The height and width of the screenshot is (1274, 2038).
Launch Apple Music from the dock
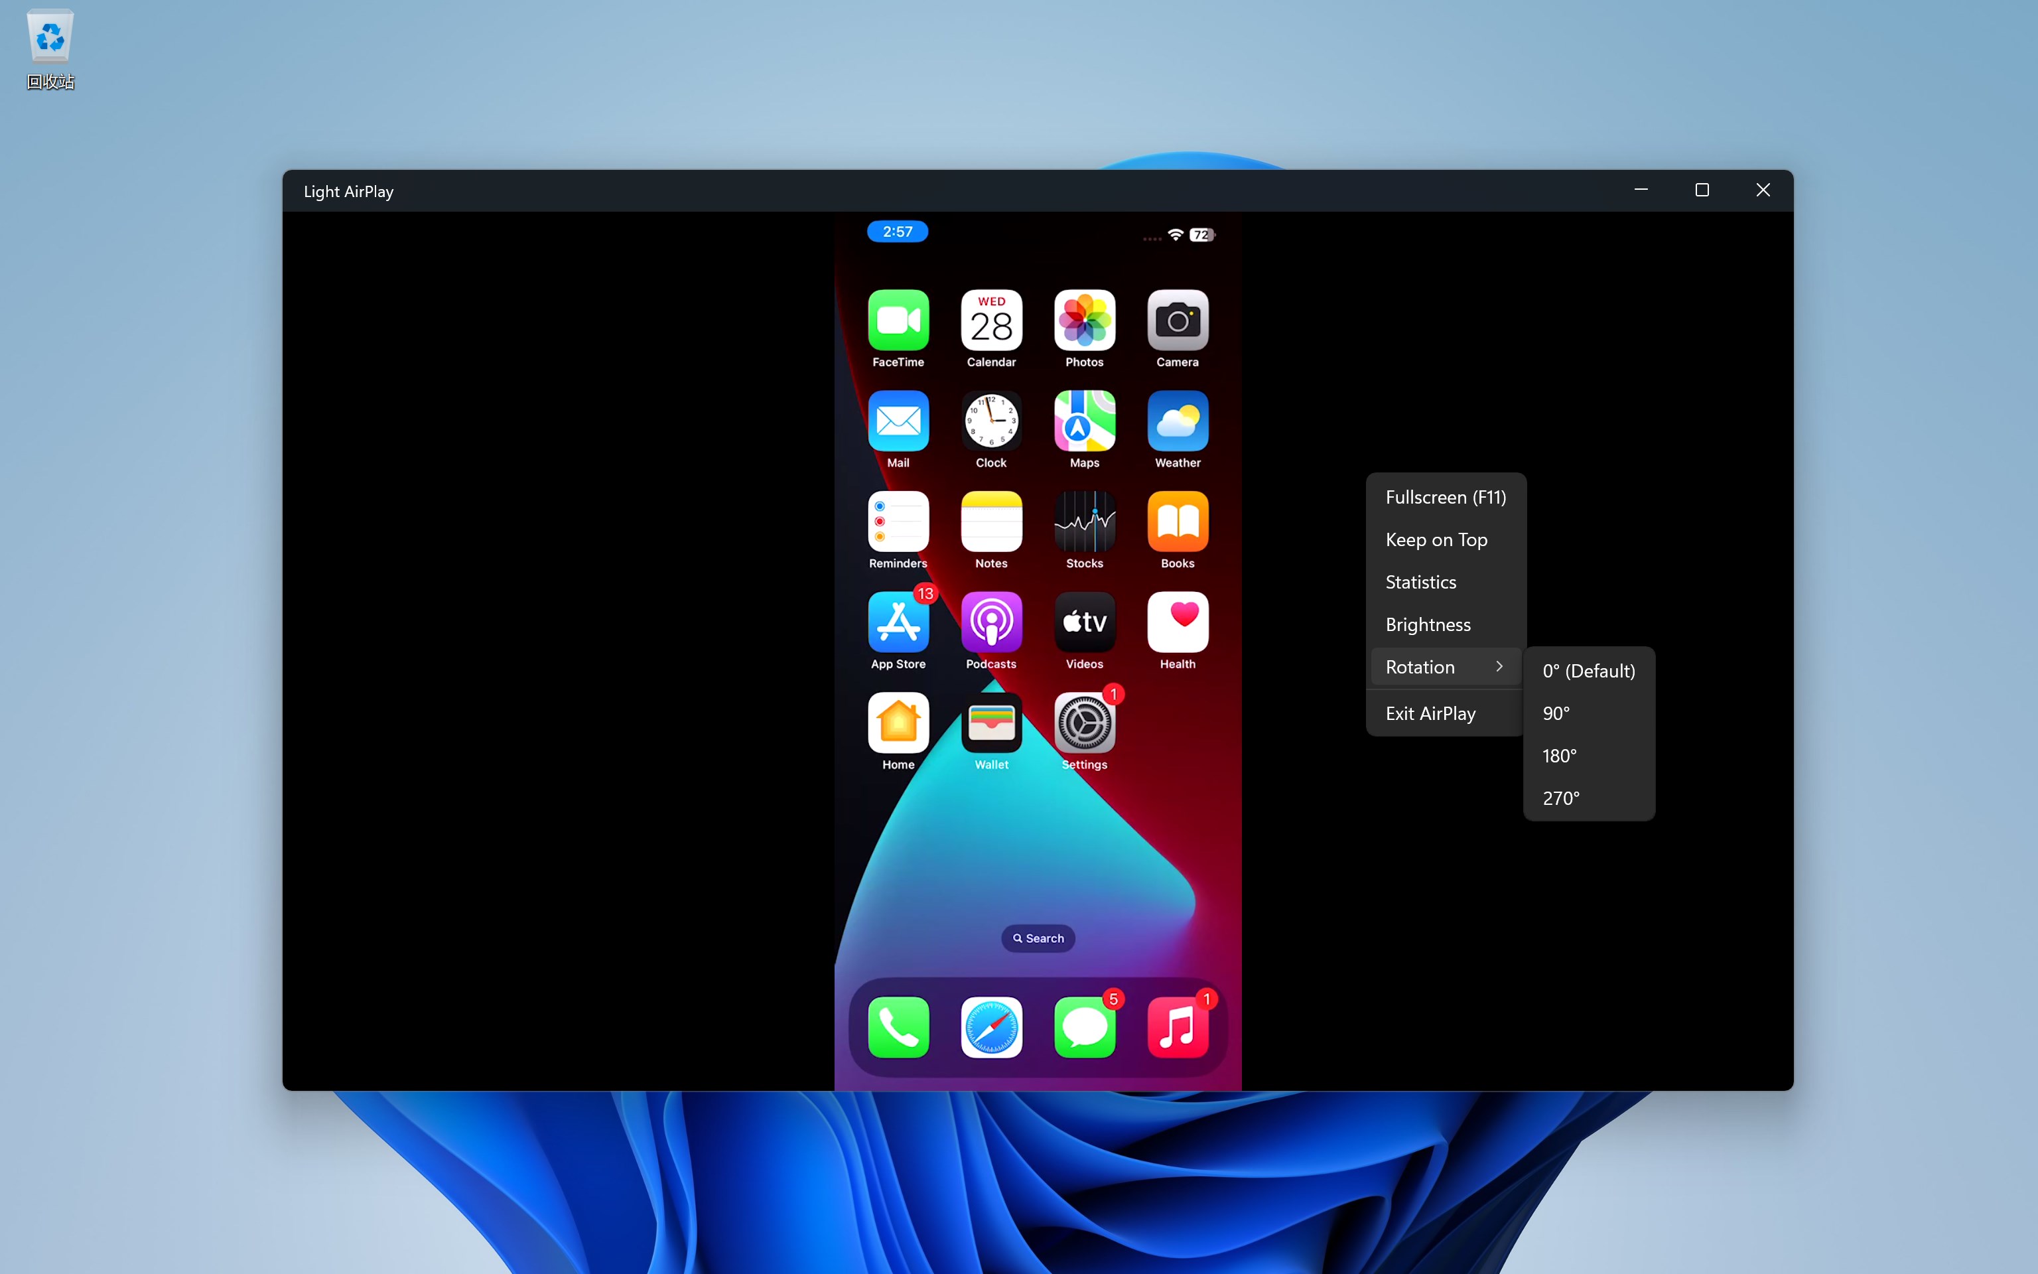point(1178,1026)
